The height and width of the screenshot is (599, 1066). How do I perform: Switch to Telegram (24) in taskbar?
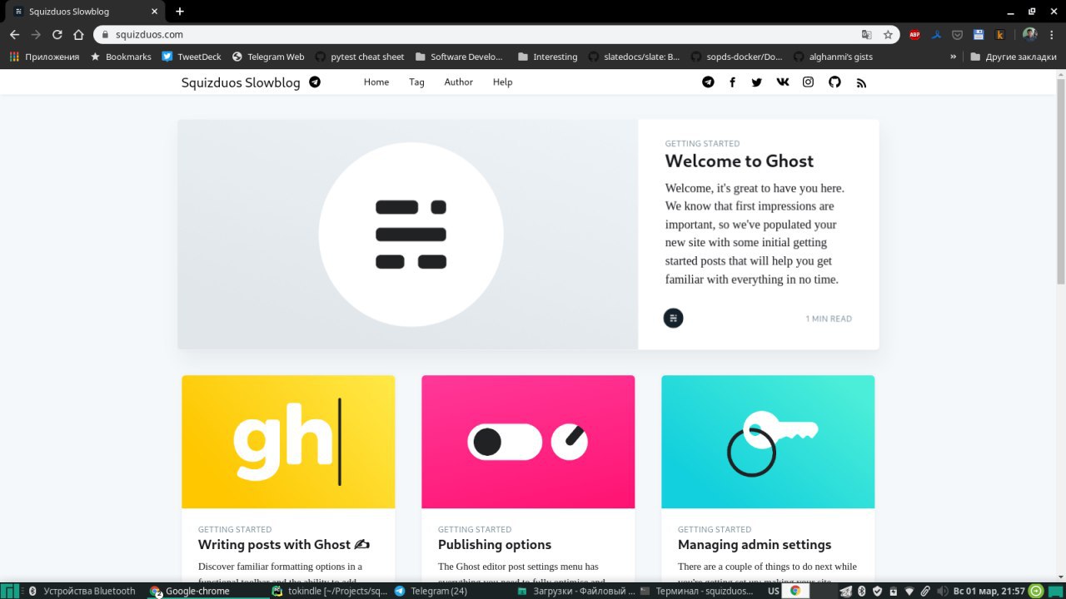point(431,591)
